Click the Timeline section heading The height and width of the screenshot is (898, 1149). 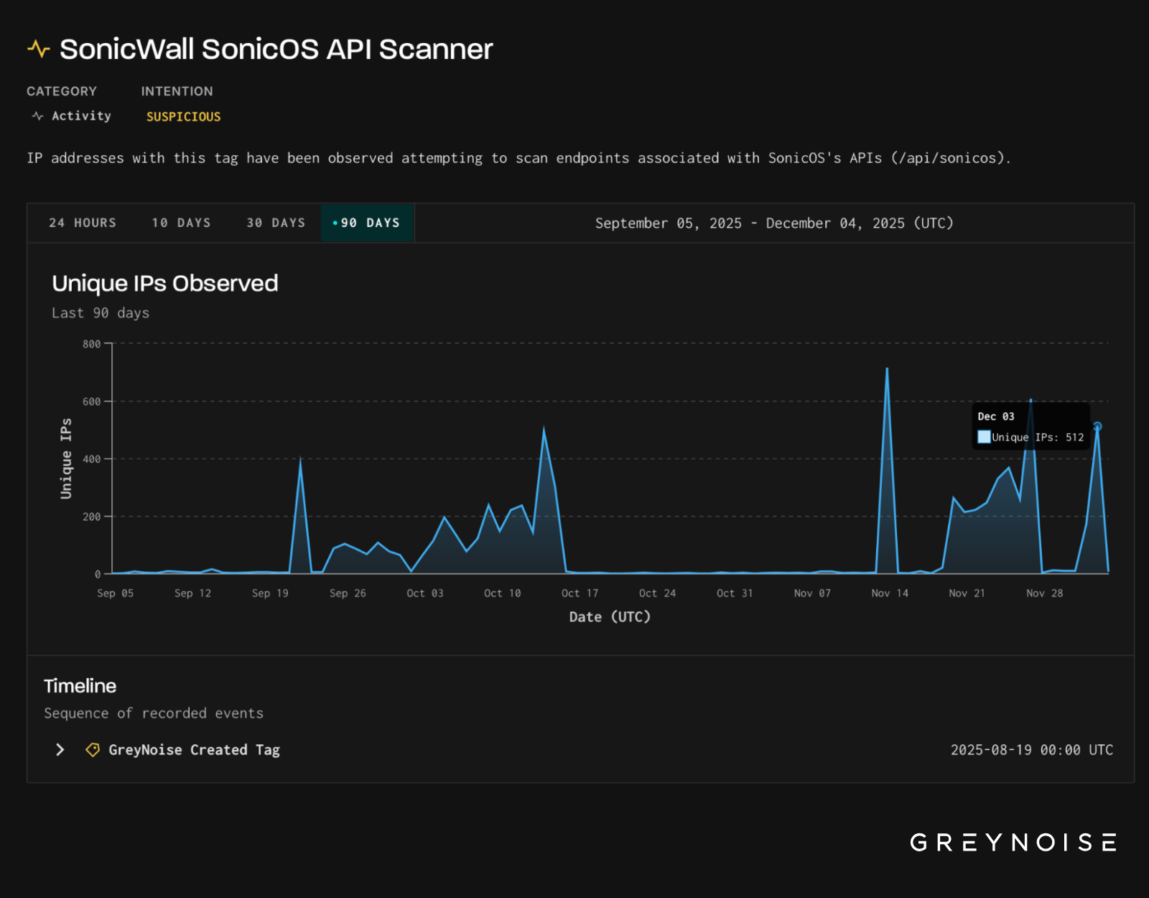coord(80,685)
